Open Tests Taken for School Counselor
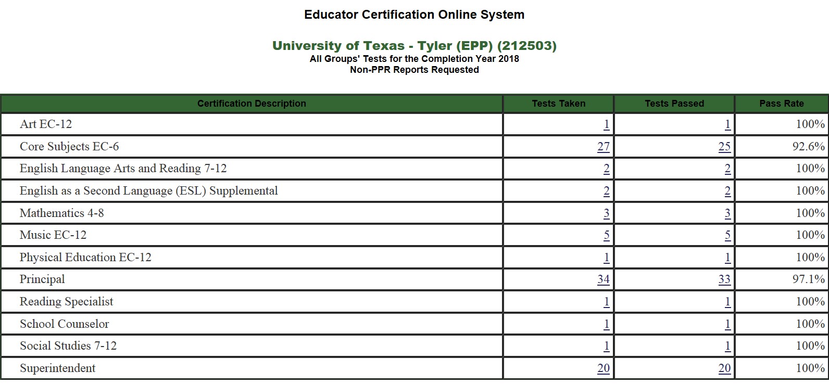Viewport: 829px width, 384px height. (607, 324)
